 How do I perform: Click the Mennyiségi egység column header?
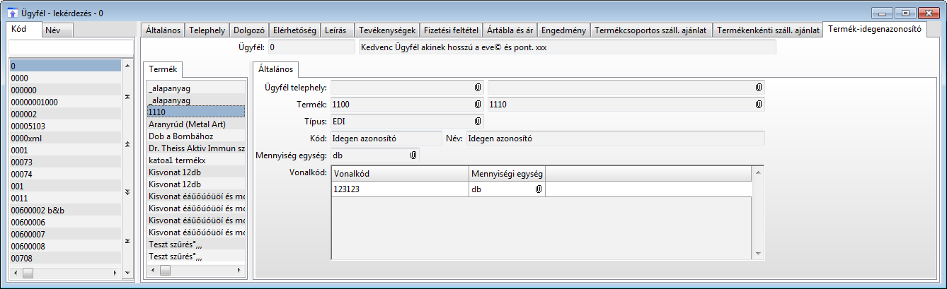[507, 174]
